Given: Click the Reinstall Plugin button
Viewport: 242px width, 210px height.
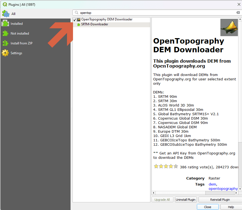Looking at the screenshot, I should click(x=220, y=200).
